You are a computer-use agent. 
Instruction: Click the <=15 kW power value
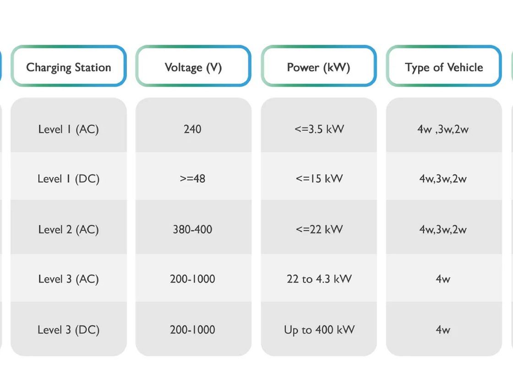(x=319, y=178)
